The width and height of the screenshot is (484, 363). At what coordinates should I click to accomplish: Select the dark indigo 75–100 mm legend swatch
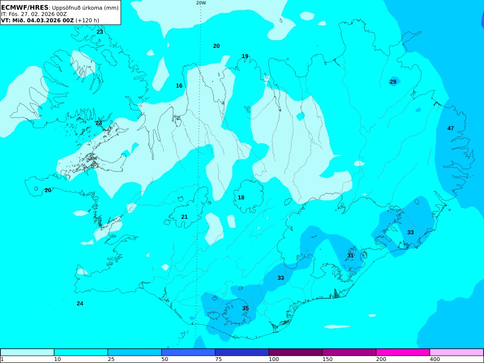(242, 352)
